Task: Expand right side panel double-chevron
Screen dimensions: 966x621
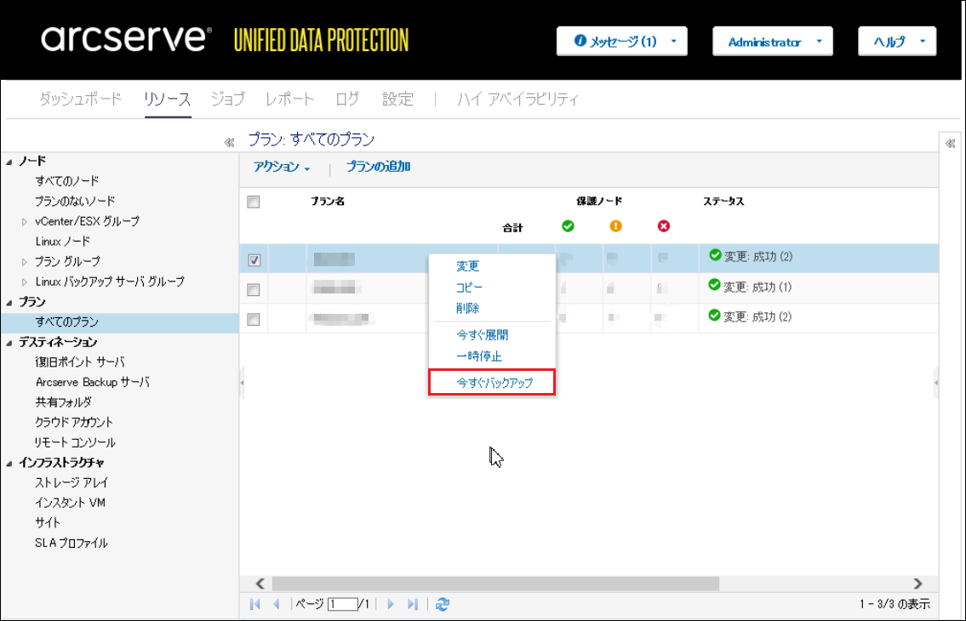Action: pyautogui.click(x=950, y=144)
